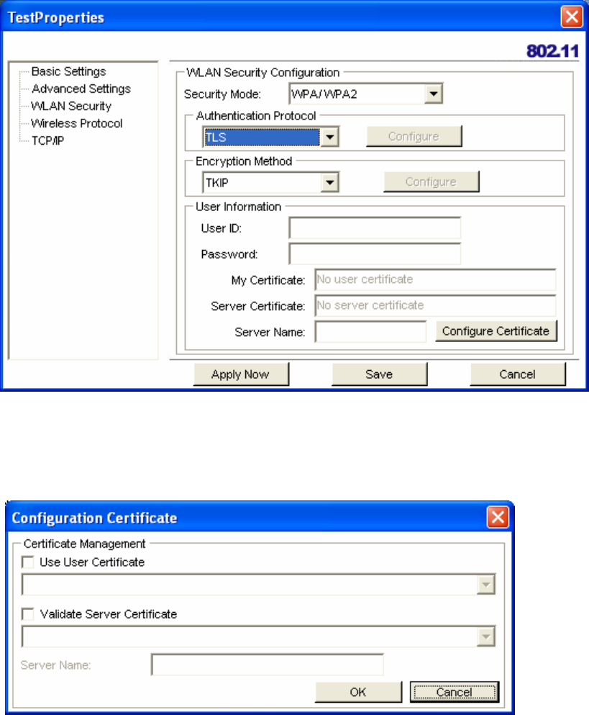The height and width of the screenshot is (715, 589).
Task: Open Security Mode WPA/WPA2 dropdown
Action: coord(366,94)
